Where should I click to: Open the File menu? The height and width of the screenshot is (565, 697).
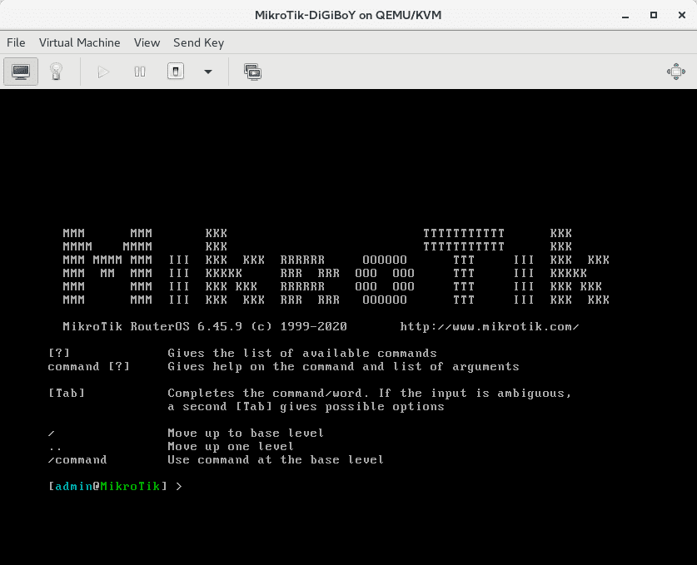(16, 42)
